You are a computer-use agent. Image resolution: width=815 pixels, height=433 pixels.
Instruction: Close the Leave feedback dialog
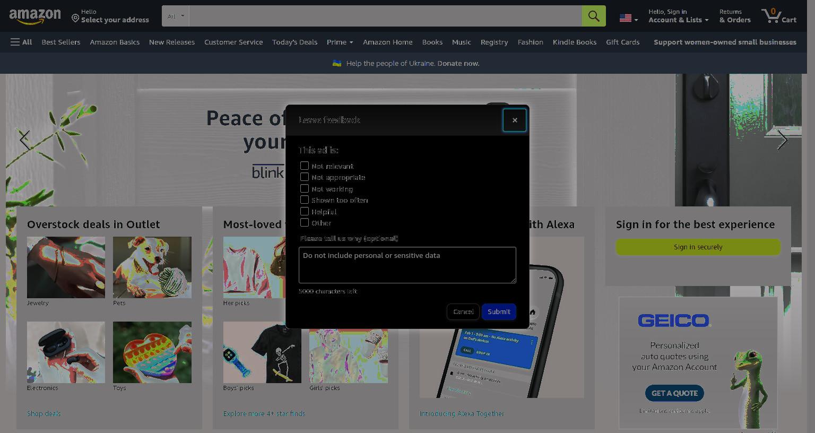pos(514,120)
